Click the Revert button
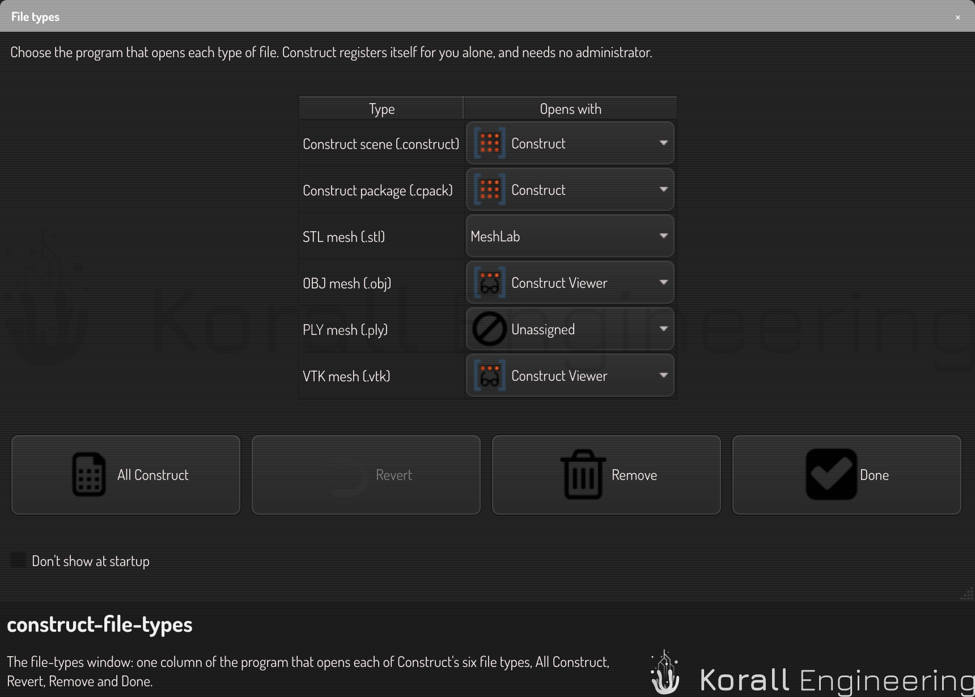 click(x=366, y=475)
